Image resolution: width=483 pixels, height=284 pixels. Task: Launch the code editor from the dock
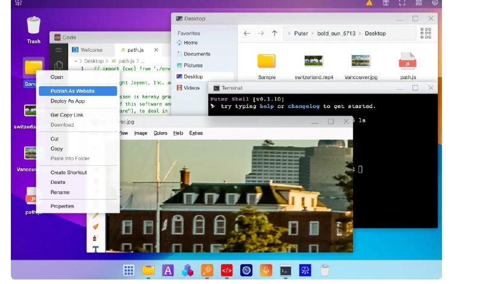(x=226, y=270)
